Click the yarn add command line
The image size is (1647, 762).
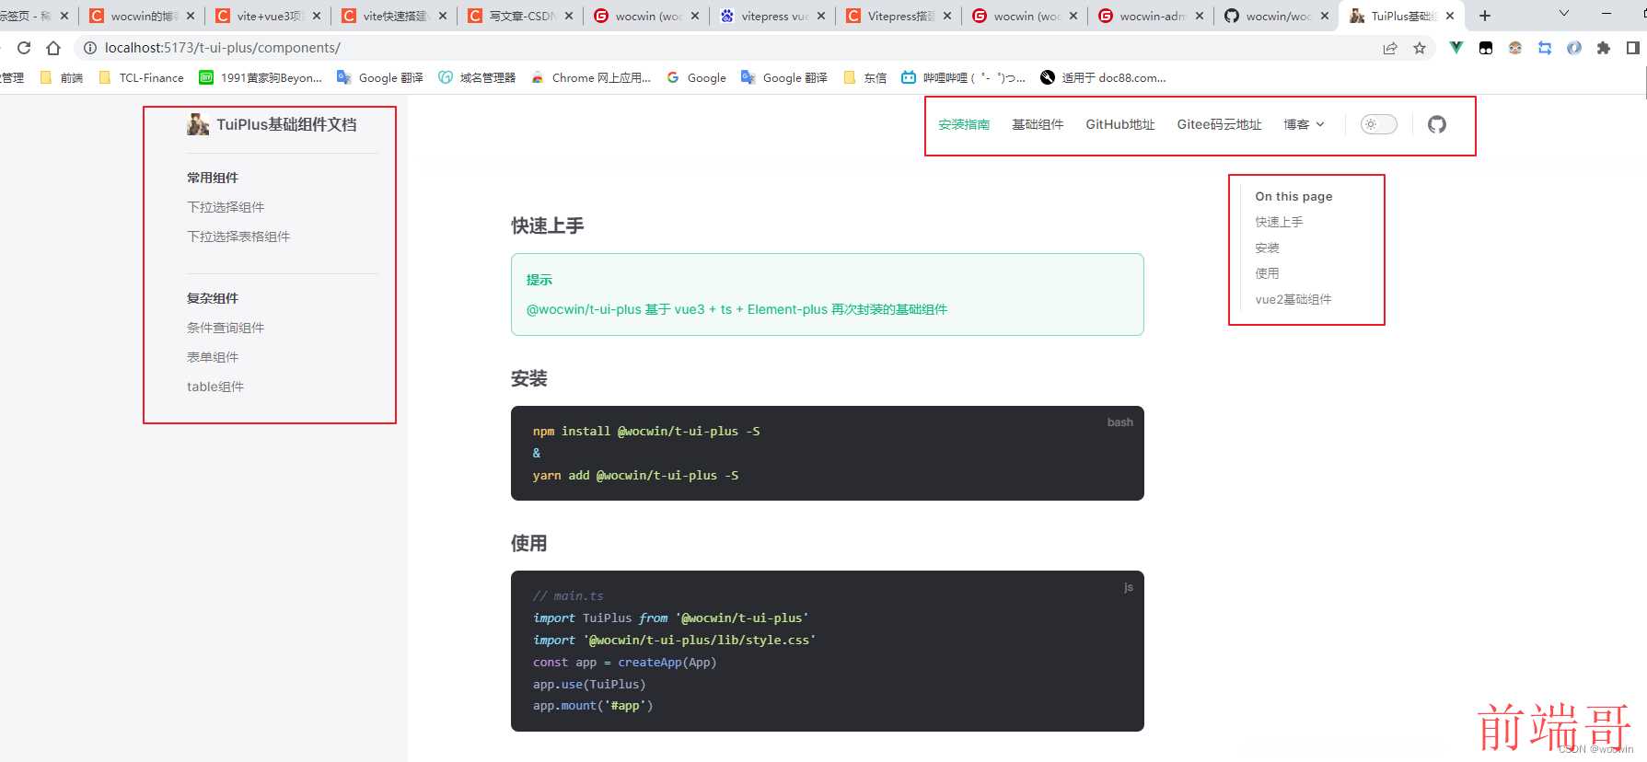coord(635,475)
